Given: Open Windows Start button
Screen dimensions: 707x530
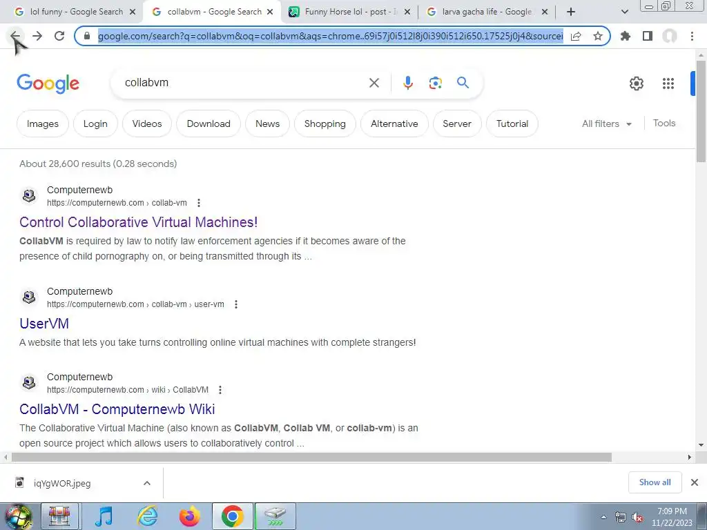Looking at the screenshot, I should (17, 516).
